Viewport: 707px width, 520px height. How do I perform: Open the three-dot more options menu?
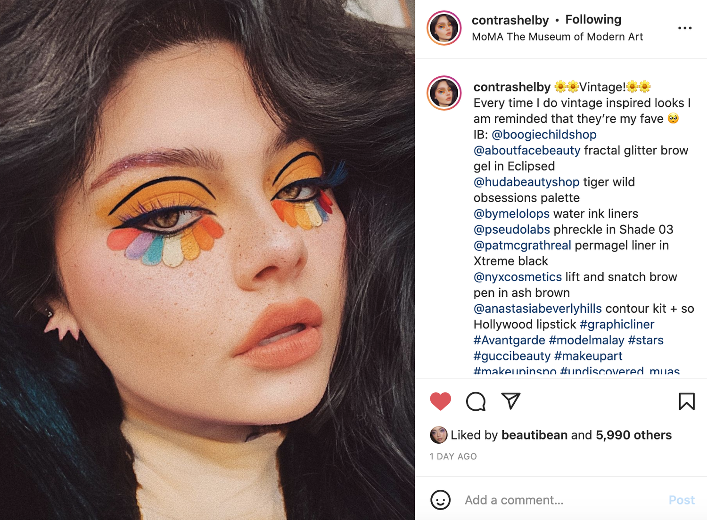tap(685, 28)
